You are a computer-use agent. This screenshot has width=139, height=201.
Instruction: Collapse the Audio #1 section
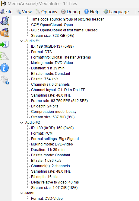[21, 41]
